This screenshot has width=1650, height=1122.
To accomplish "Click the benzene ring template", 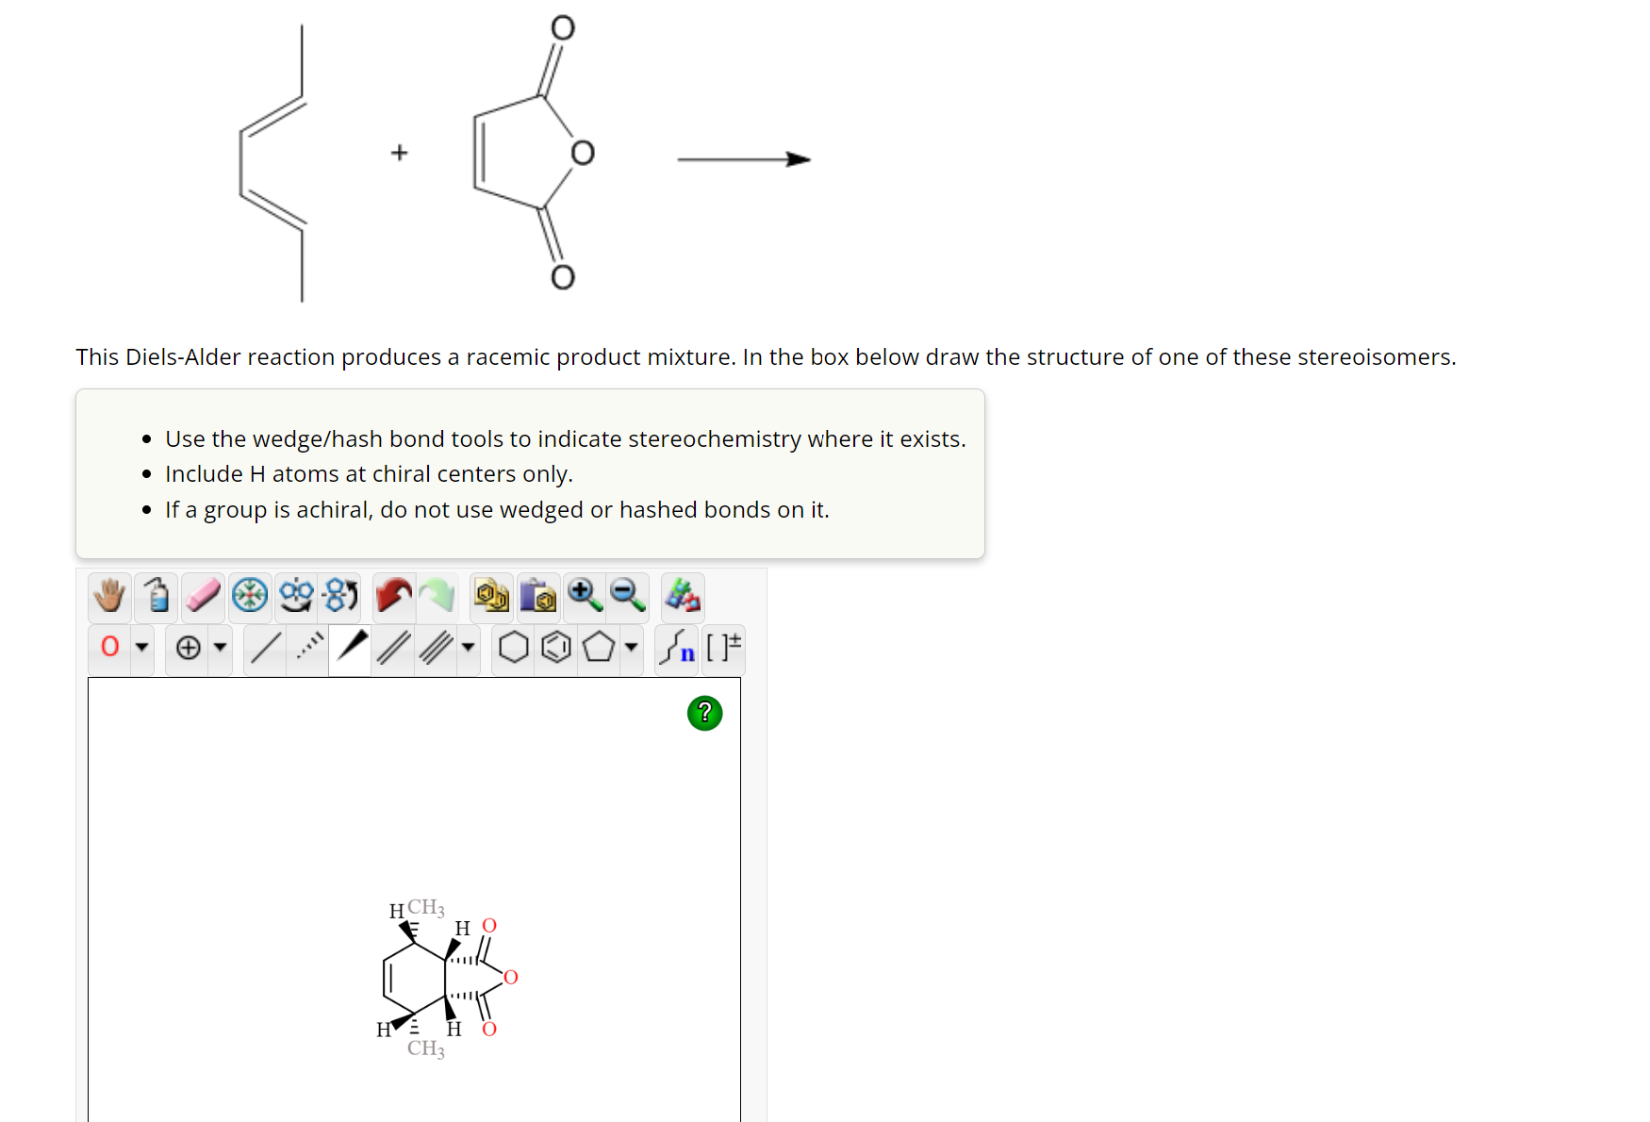I will click(556, 648).
